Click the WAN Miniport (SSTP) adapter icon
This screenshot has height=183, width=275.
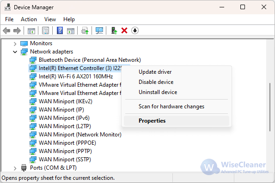(x=33, y=159)
